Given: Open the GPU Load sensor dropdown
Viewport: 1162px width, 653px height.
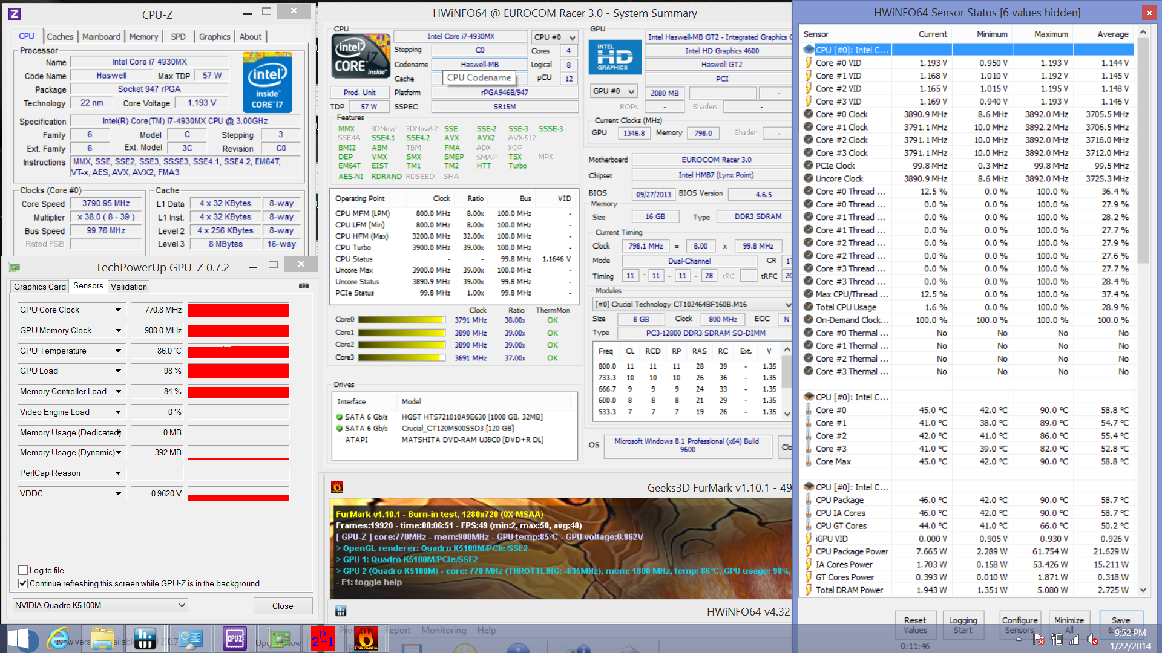Looking at the screenshot, I should click(118, 371).
